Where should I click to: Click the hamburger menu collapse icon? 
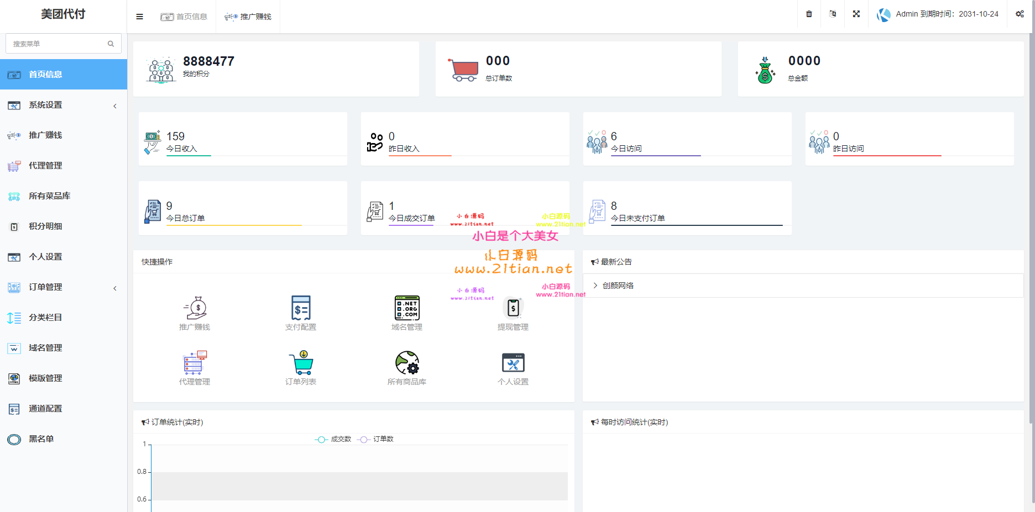139,17
